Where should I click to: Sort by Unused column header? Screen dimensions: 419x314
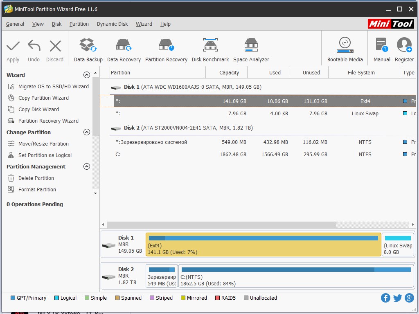click(x=309, y=73)
